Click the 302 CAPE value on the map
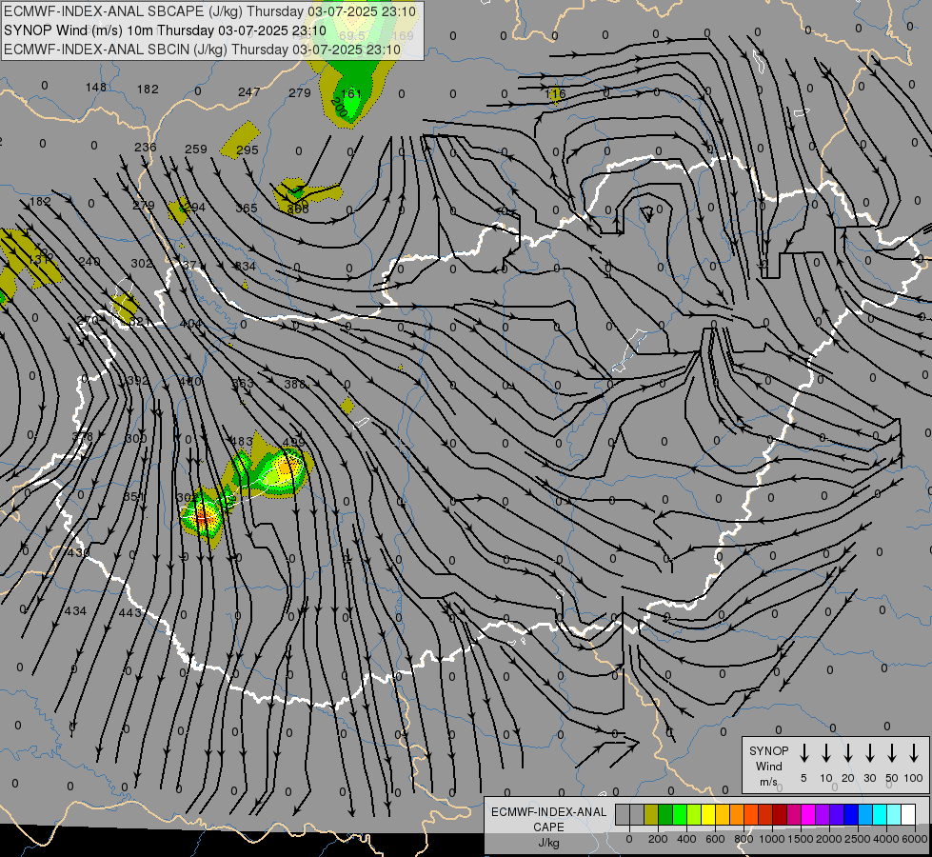Viewport: 932px width, 857px height. 142,263
